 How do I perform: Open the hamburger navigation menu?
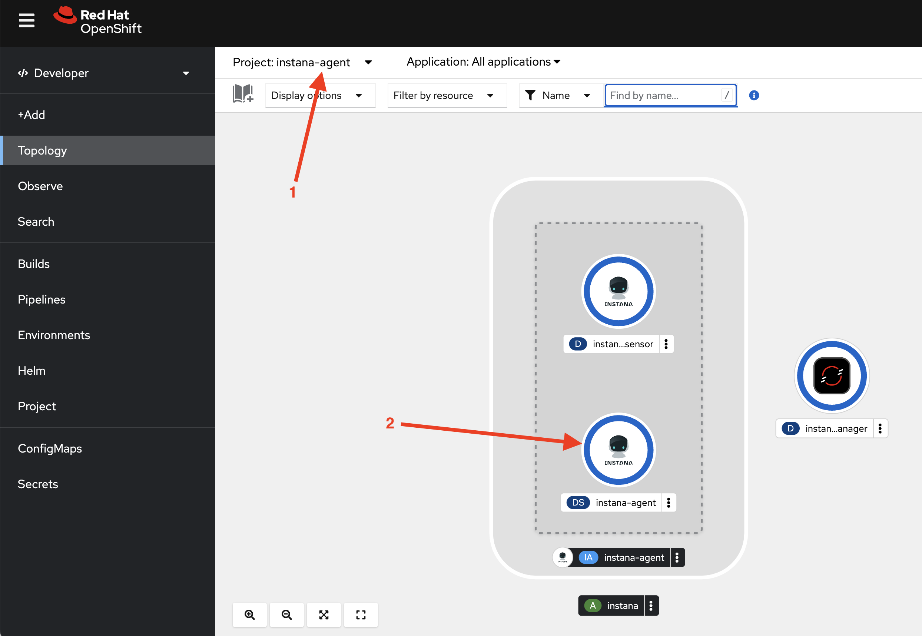26,20
